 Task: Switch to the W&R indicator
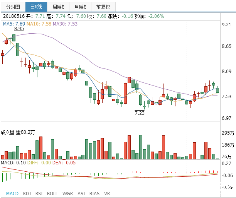[68, 193]
